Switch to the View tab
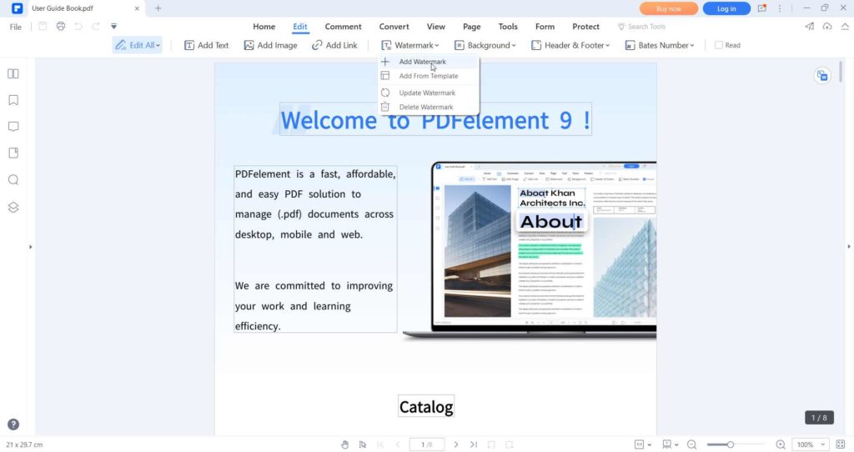Viewport: 854px width, 452px height. click(x=435, y=26)
